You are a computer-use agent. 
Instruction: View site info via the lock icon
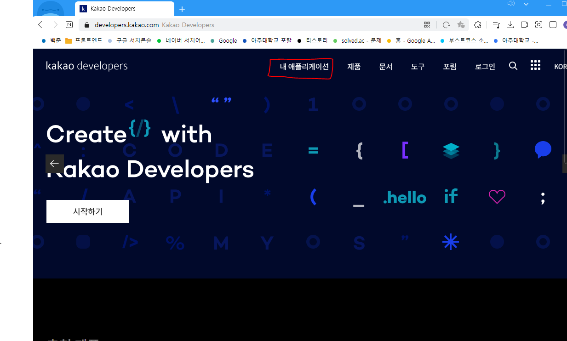point(86,25)
